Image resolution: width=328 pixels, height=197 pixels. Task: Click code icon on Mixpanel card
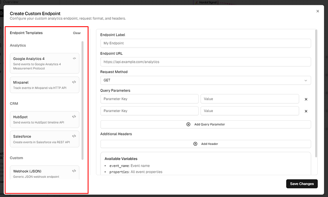[x=74, y=82]
